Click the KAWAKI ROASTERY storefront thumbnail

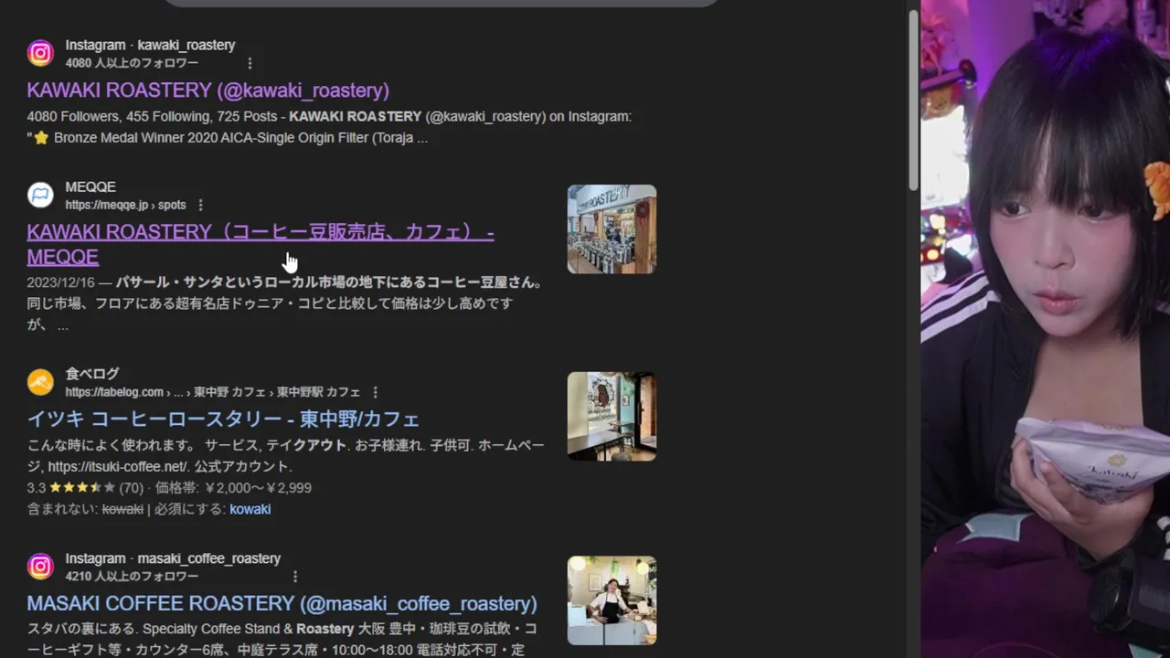612,229
